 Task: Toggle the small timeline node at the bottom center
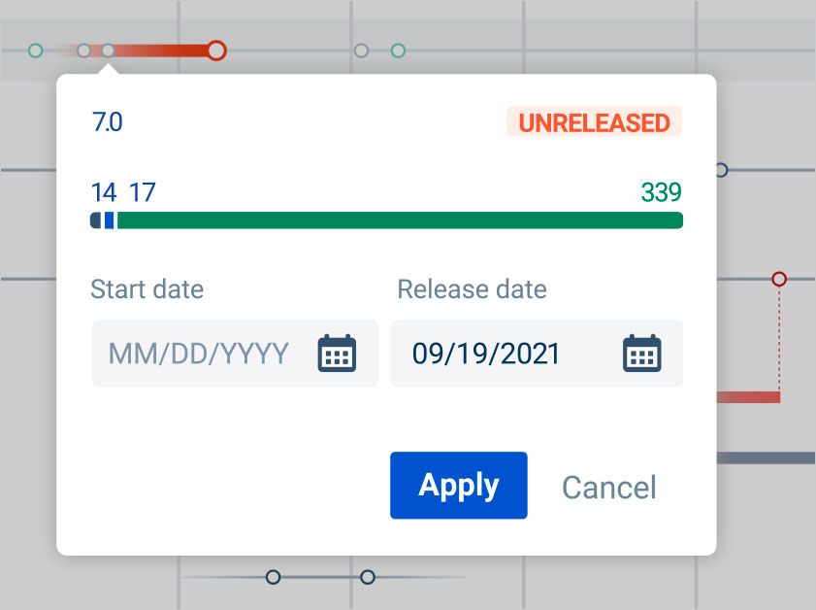273,577
